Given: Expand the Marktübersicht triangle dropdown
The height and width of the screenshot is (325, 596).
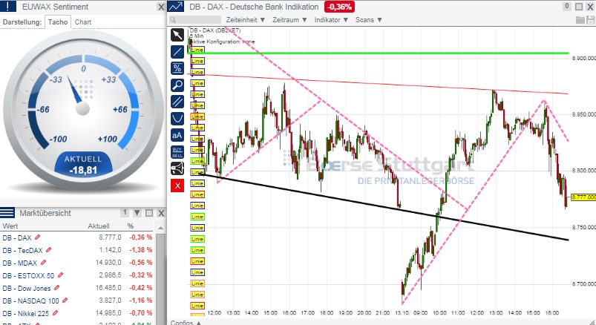Looking at the screenshot, I should pyautogui.click(x=137, y=213).
